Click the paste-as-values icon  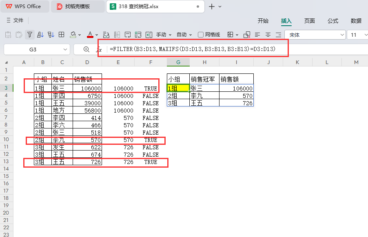tap(8, 35)
